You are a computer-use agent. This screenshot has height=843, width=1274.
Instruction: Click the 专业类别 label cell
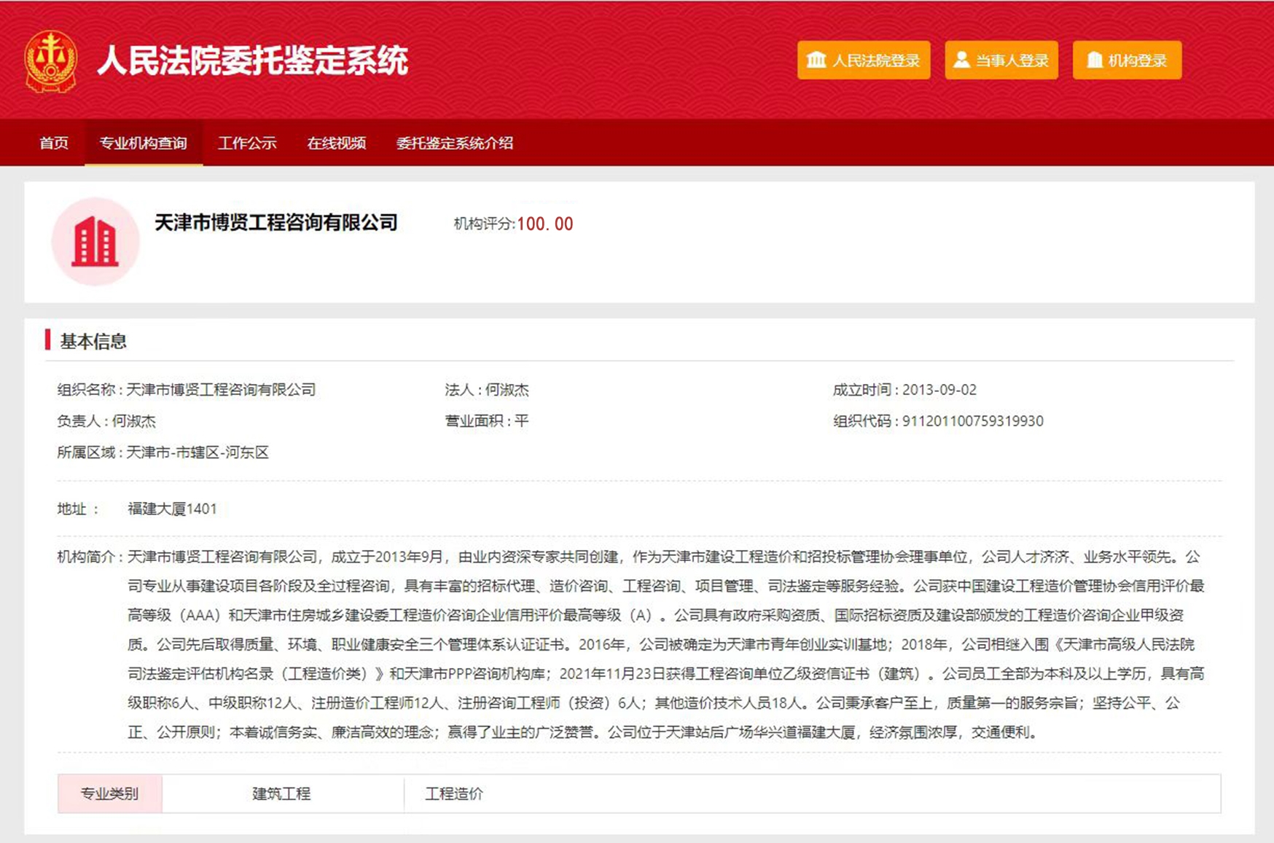pos(109,793)
